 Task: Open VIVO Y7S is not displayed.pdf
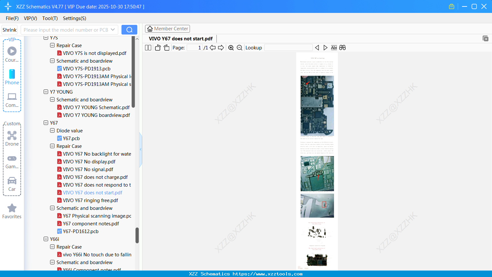[x=95, y=53]
